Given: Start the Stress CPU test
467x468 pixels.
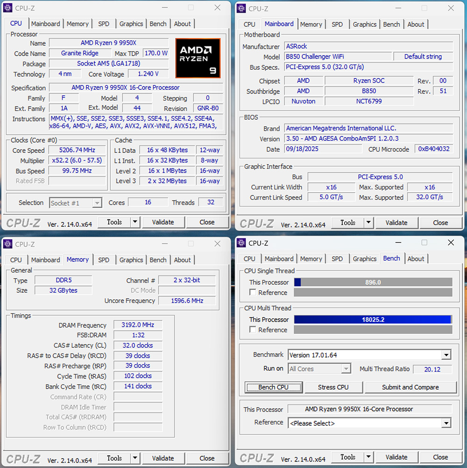Looking at the screenshot, I should [333, 388].
